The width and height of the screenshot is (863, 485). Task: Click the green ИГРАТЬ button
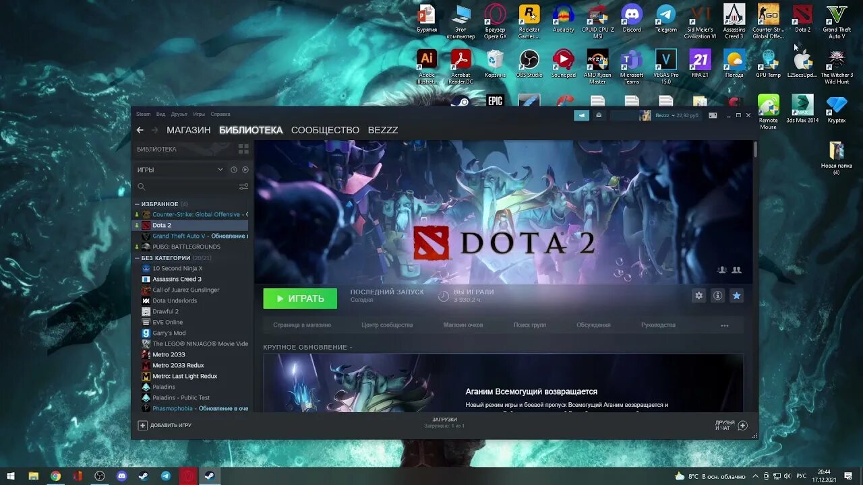[300, 298]
